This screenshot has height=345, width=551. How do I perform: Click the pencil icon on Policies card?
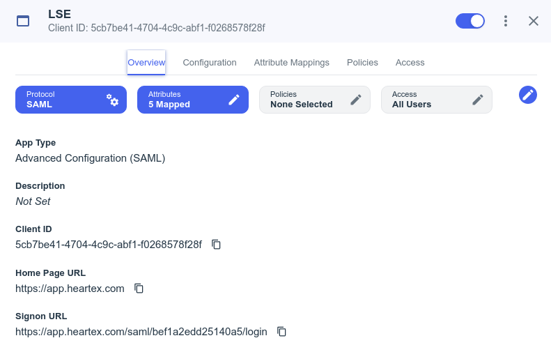pyautogui.click(x=356, y=100)
